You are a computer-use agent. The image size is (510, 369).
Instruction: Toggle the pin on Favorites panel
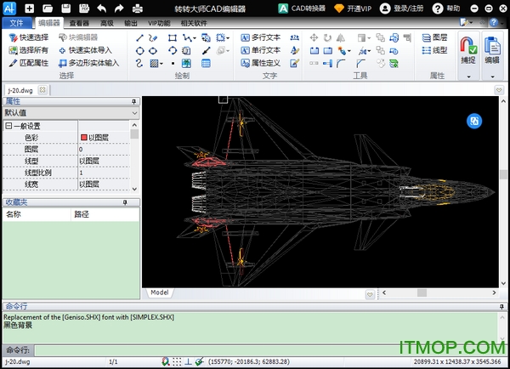[125, 202]
